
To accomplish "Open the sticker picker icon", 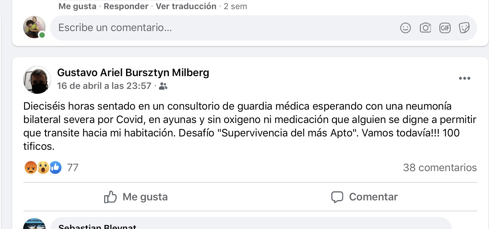I will [464, 28].
